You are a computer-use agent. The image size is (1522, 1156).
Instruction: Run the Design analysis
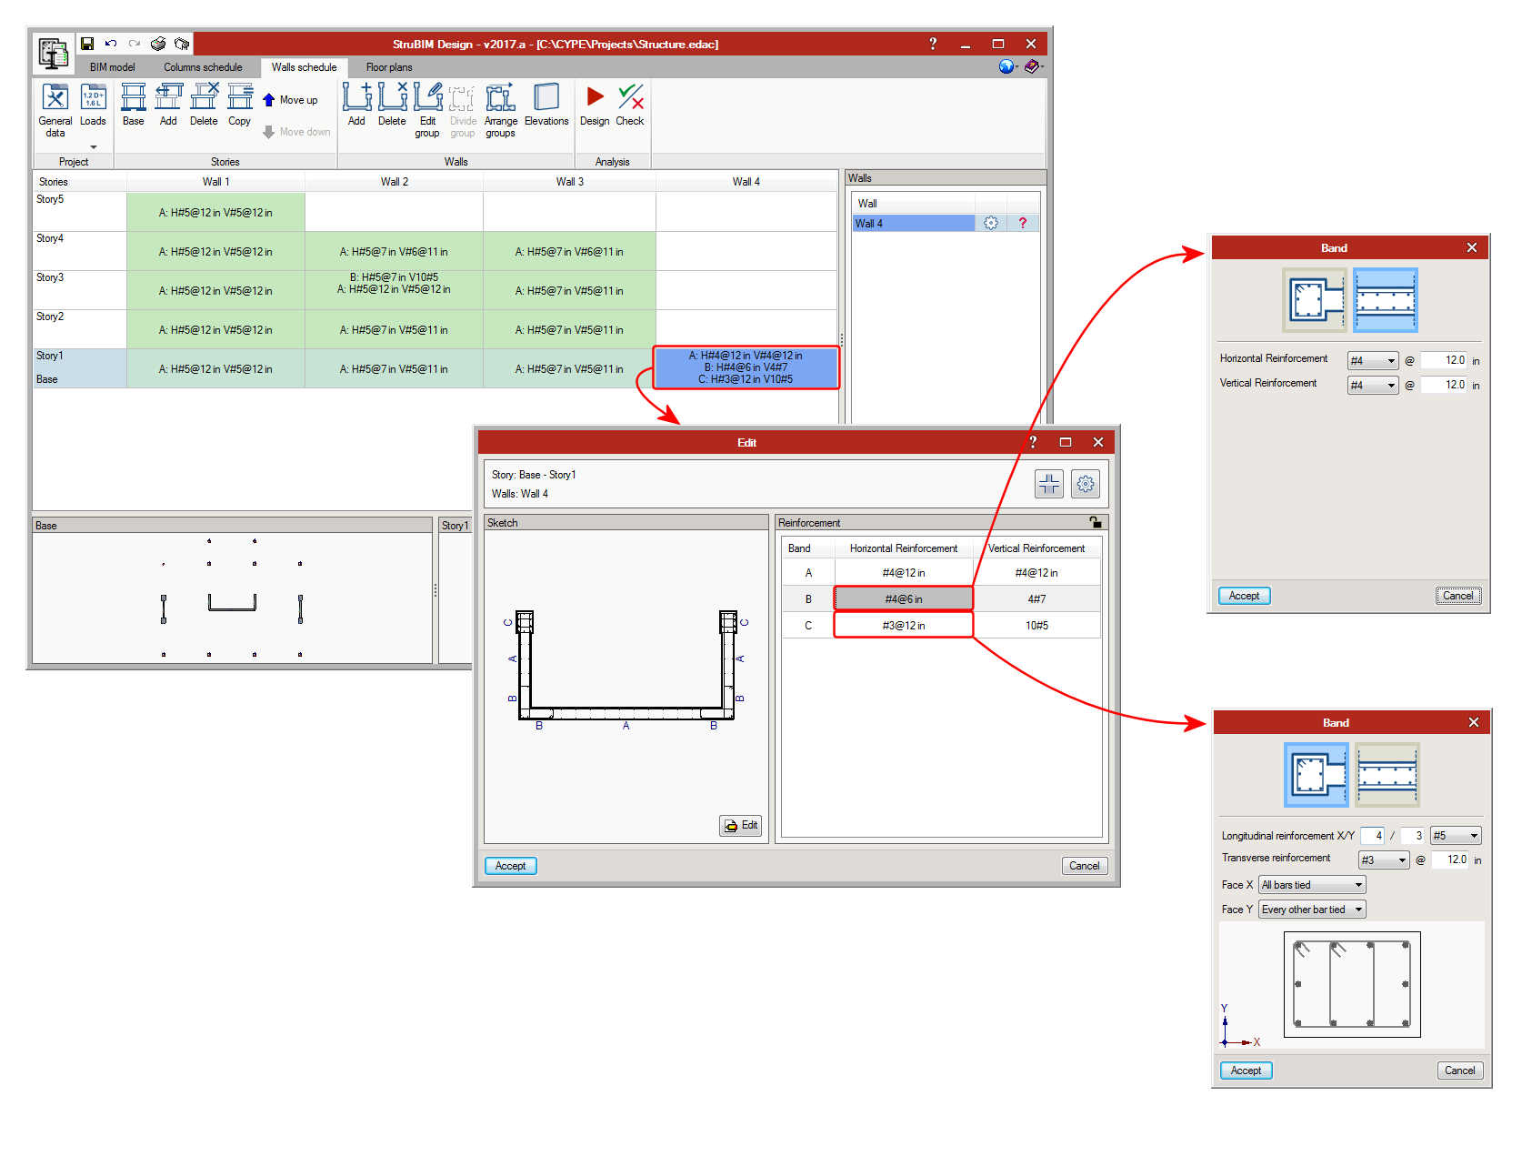click(595, 106)
